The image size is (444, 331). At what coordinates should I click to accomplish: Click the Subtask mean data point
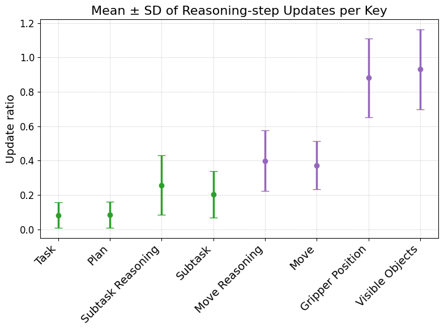(214, 194)
